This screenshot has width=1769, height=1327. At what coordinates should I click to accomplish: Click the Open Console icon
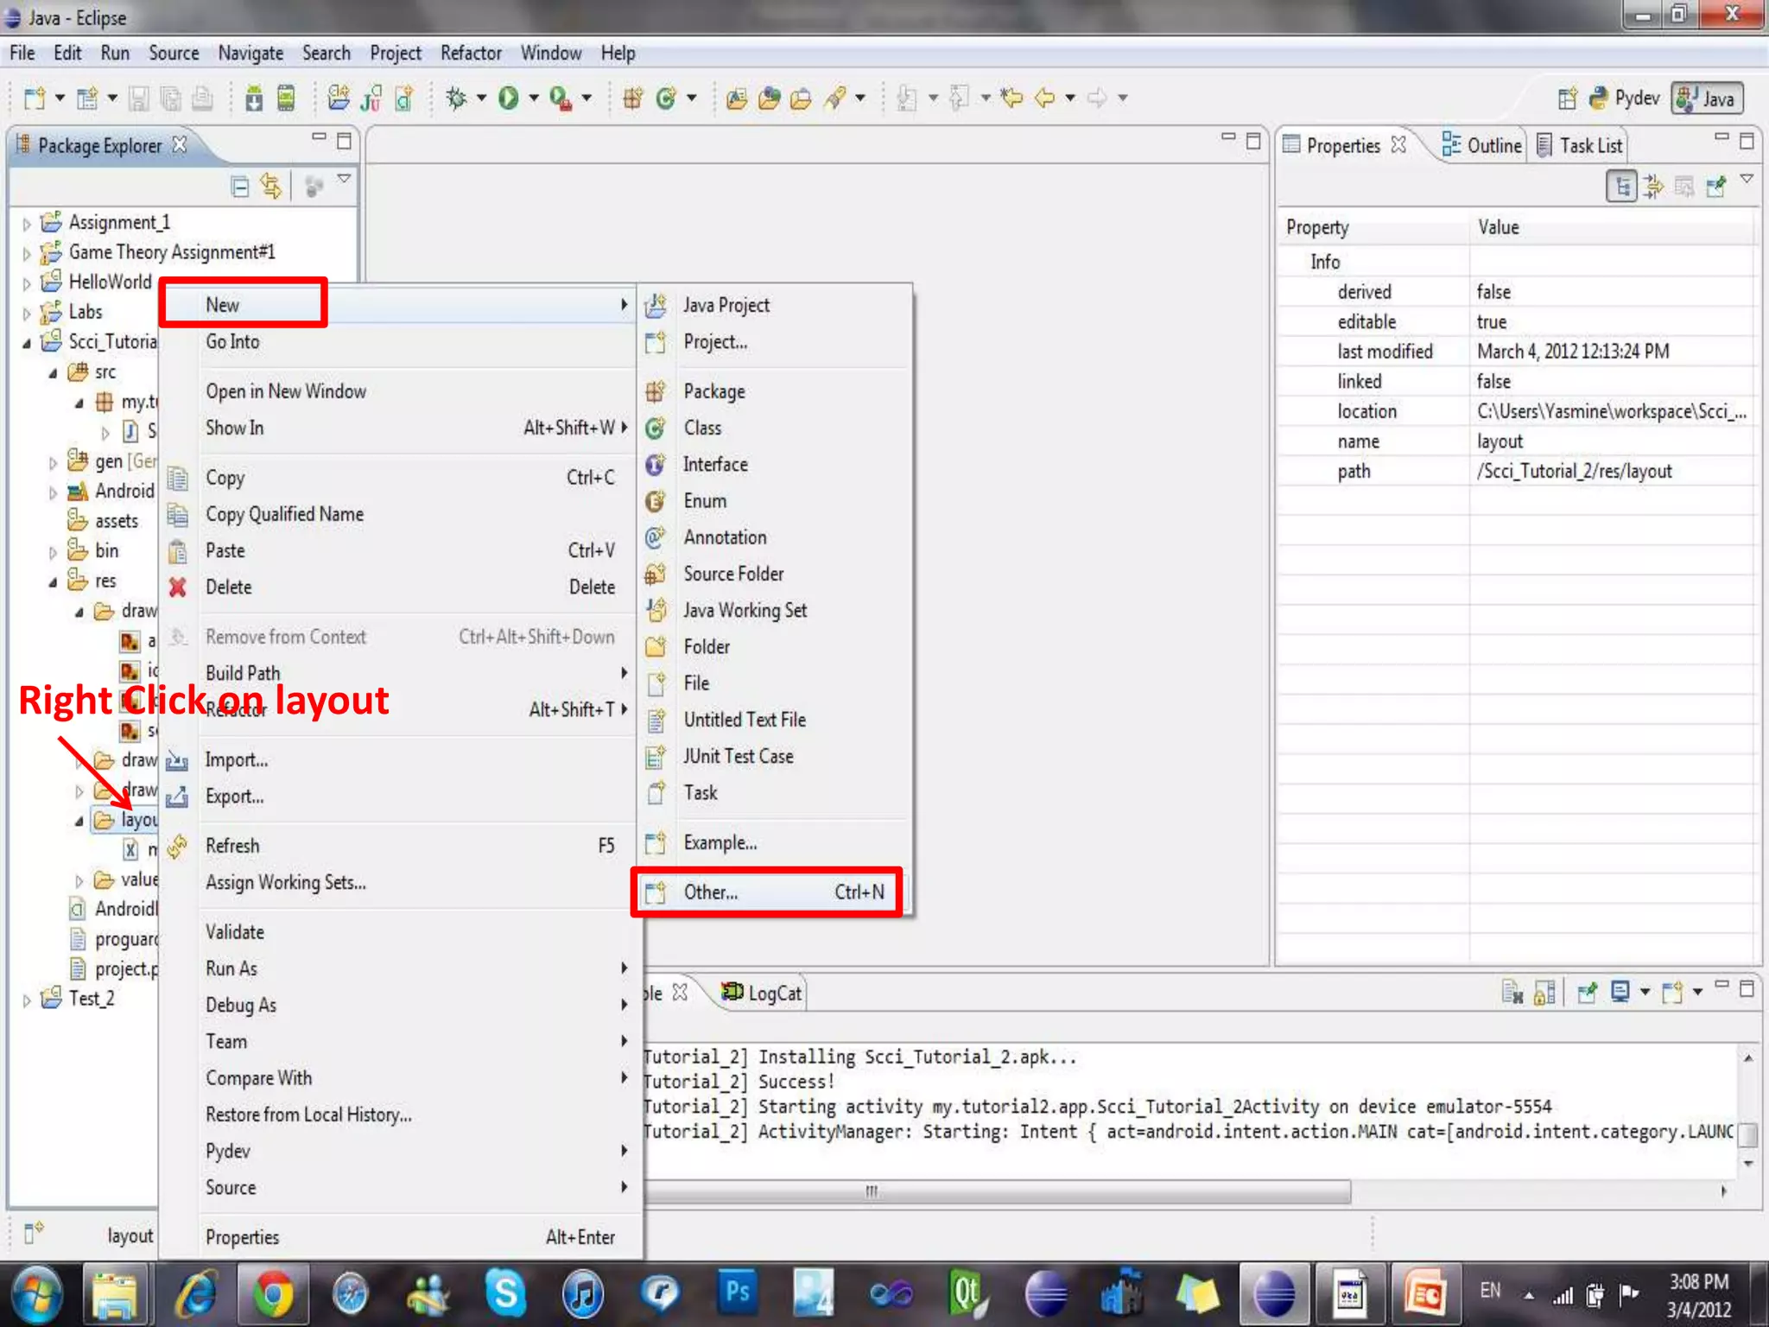pos(1673,992)
